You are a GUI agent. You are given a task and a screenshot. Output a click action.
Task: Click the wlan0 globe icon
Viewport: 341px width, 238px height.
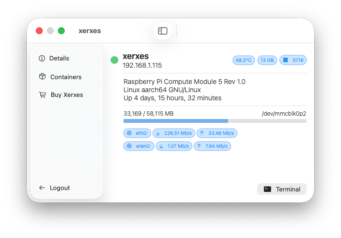pyautogui.click(x=129, y=146)
